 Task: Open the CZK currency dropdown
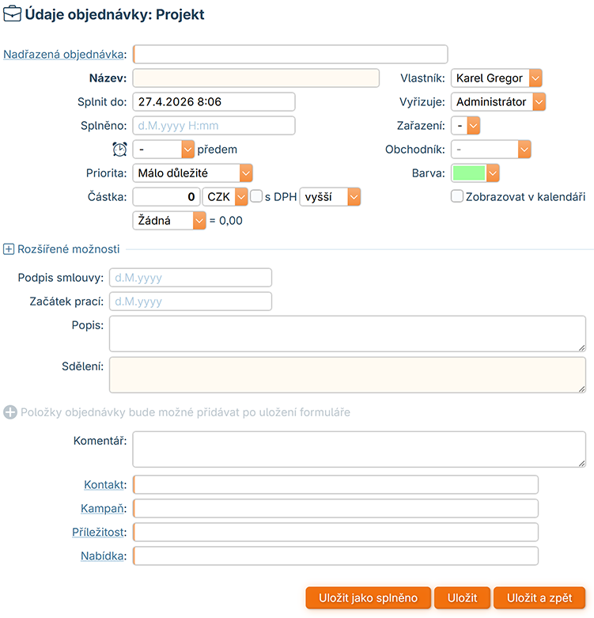pos(225,196)
